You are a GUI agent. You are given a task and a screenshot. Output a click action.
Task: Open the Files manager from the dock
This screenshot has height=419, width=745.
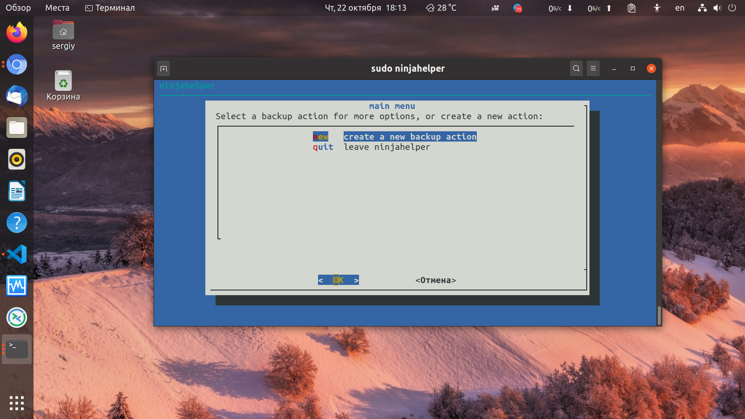coord(17,128)
